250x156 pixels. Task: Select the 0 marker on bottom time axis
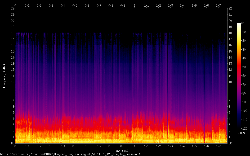(15, 146)
